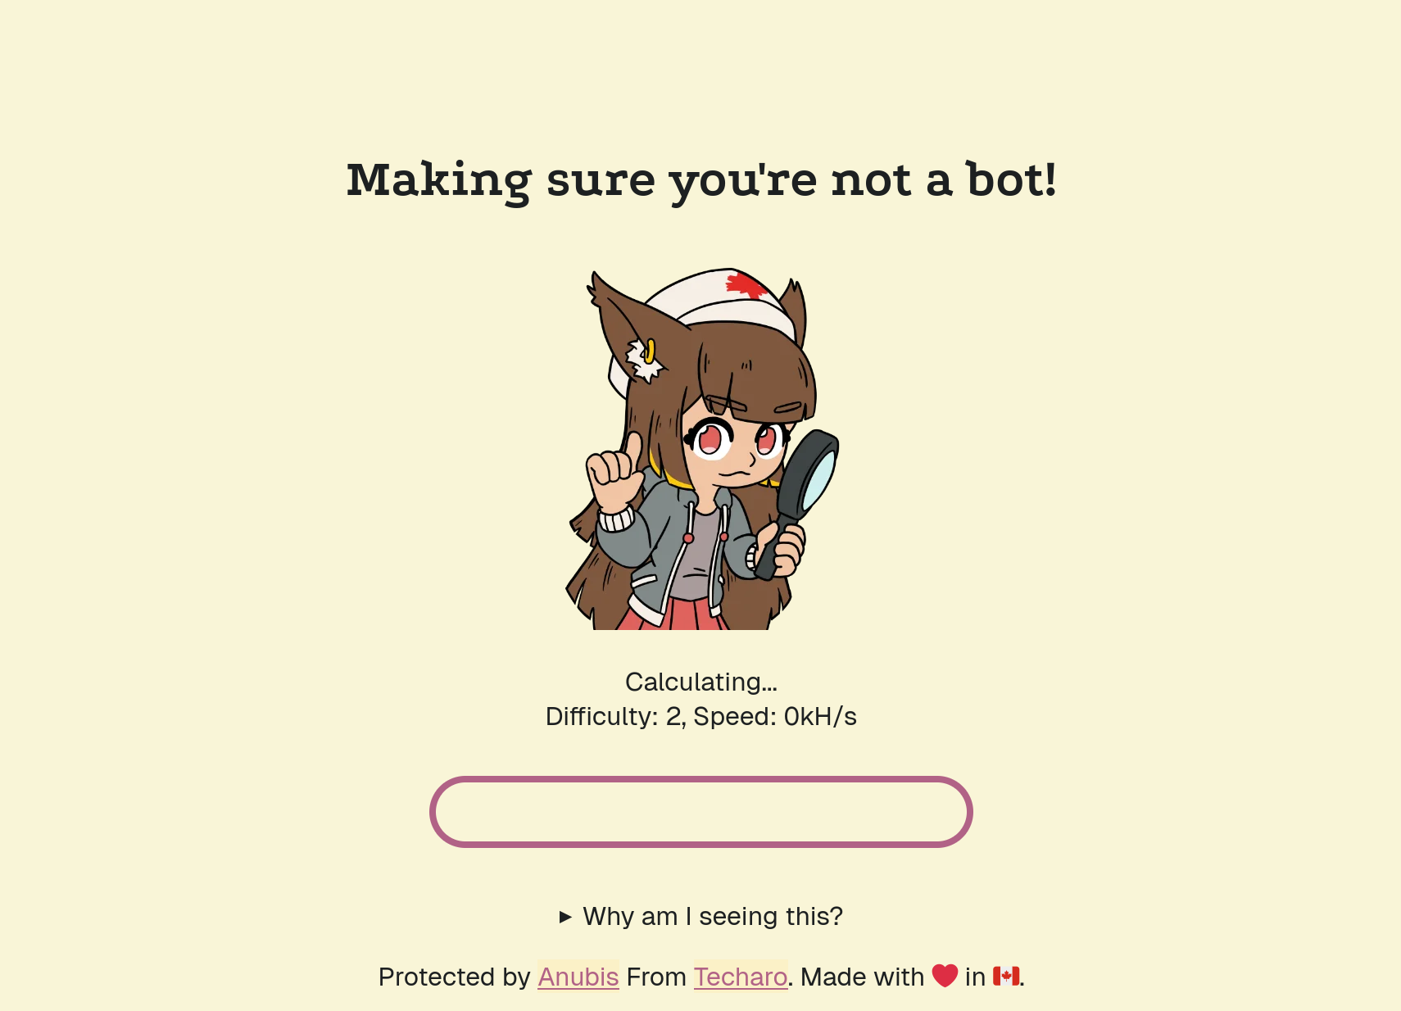1401x1011 pixels.
Task: Open the Anubis link
Action: point(578,977)
